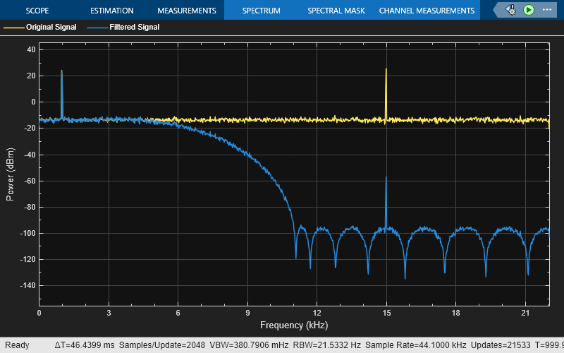Switch to the Spectrum tab
The width and height of the screenshot is (564, 353).
point(261,11)
